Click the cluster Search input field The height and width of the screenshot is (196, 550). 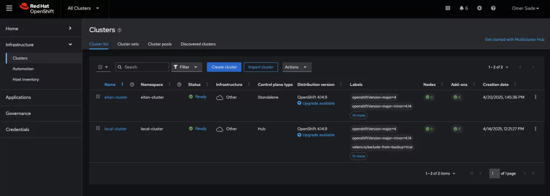142,67
